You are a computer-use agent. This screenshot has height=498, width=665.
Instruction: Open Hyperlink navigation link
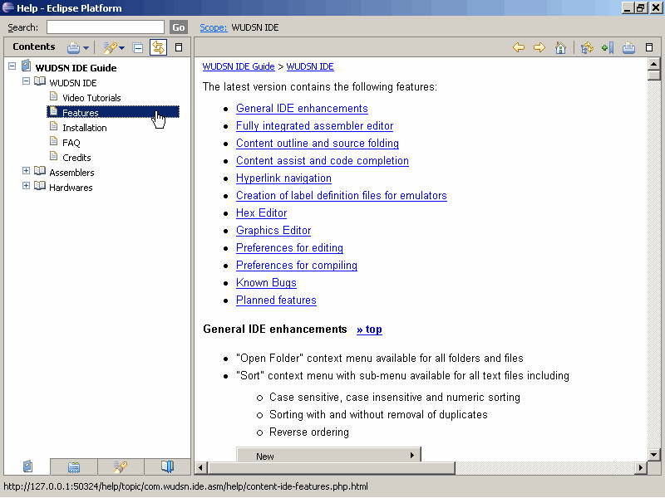tap(283, 178)
